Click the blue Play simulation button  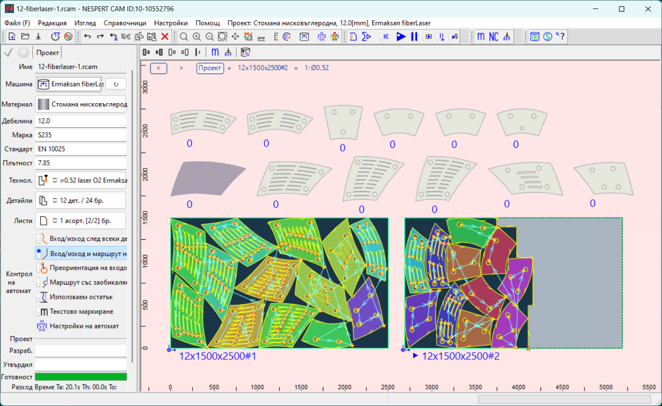tap(401, 37)
